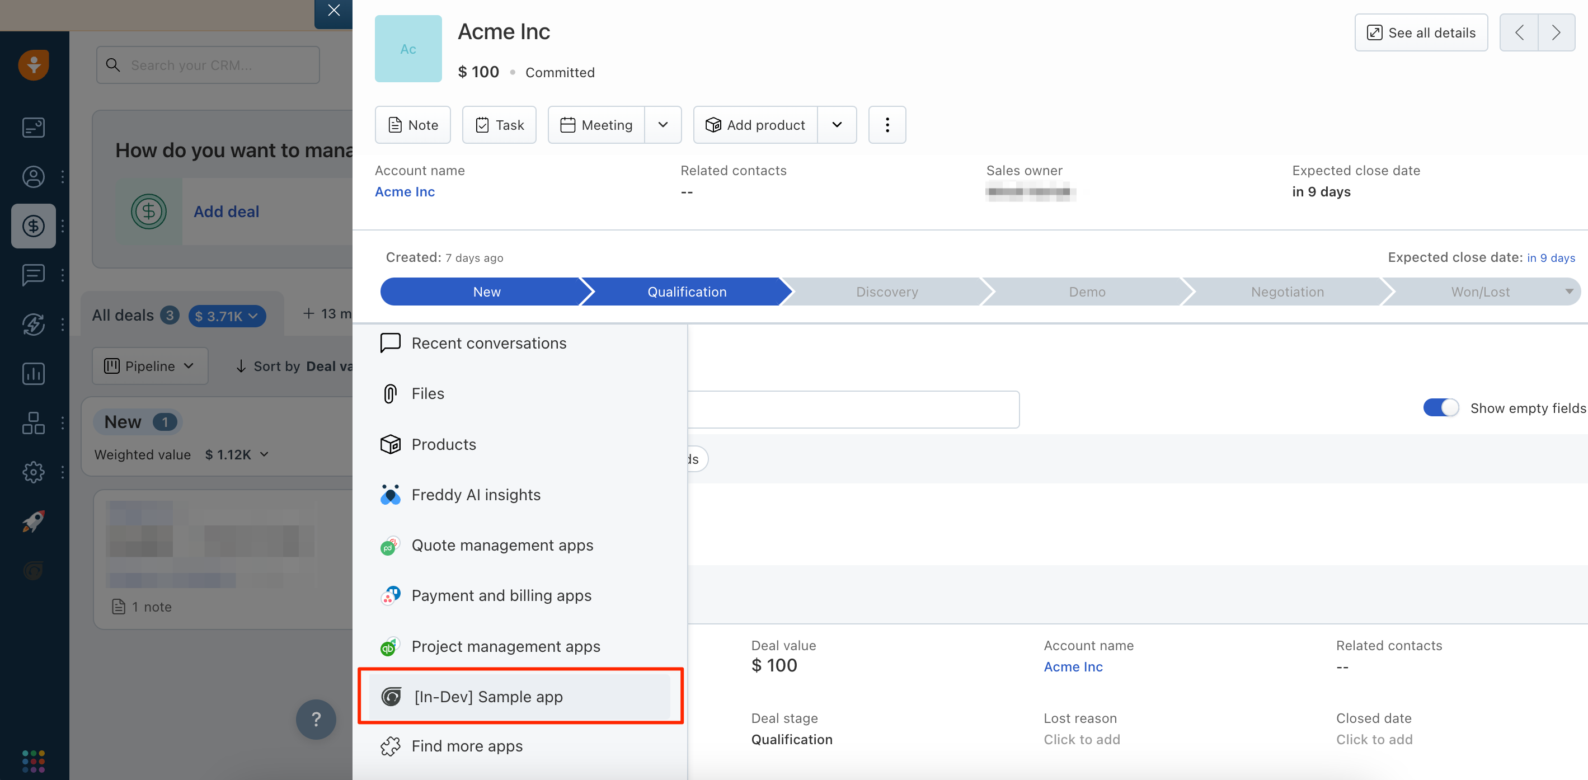Screen dimensions: 1588x780
Task: Open the Contacts icon in left sidebar
Action: 33,177
